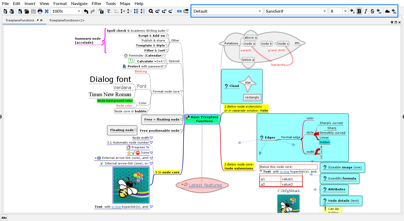Click the Undo arrow icon
This screenshot has height=221, width=404.
click(x=86, y=11)
